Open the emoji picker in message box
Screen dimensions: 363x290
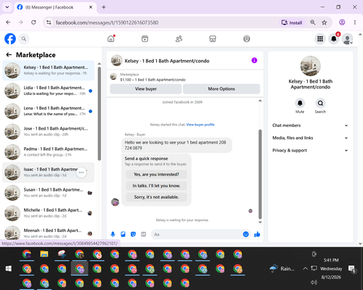pyautogui.click(x=245, y=234)
